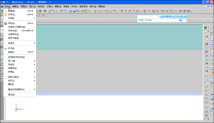Choose 仅保存工作部件(W) menu entry
Image resolution: width=214 pixels, height=123 pixels.
click(20, 27)
